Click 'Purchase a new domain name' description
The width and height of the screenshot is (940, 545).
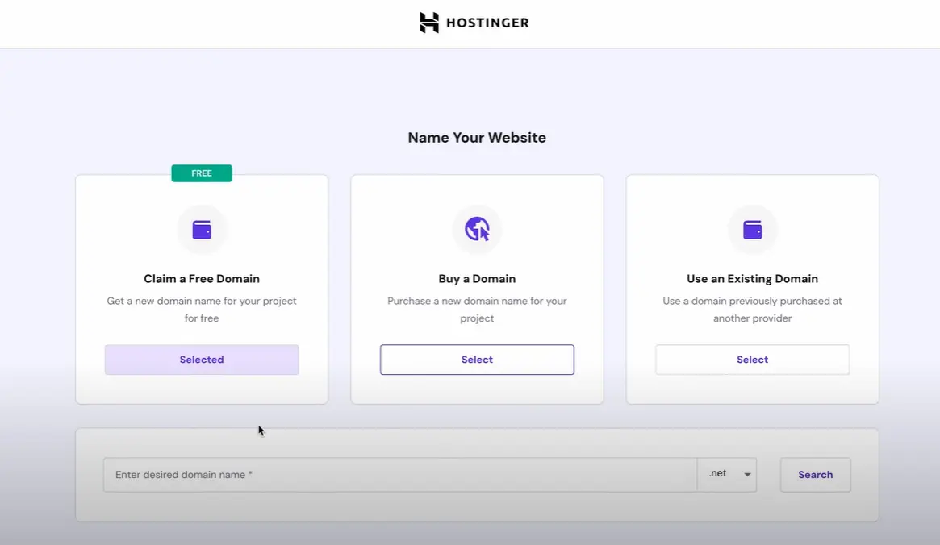(x=477, y=310)
